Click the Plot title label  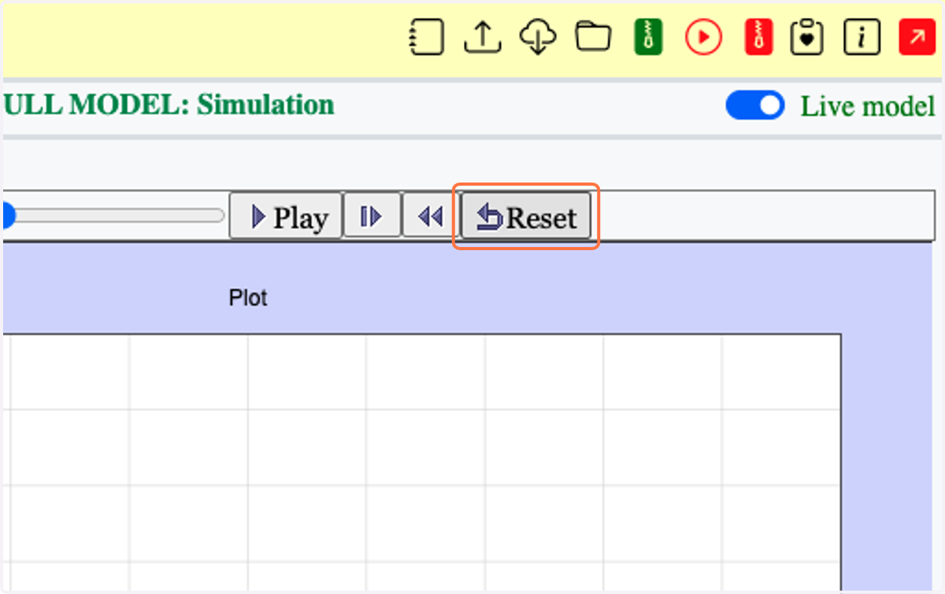(x=248, y=298)
